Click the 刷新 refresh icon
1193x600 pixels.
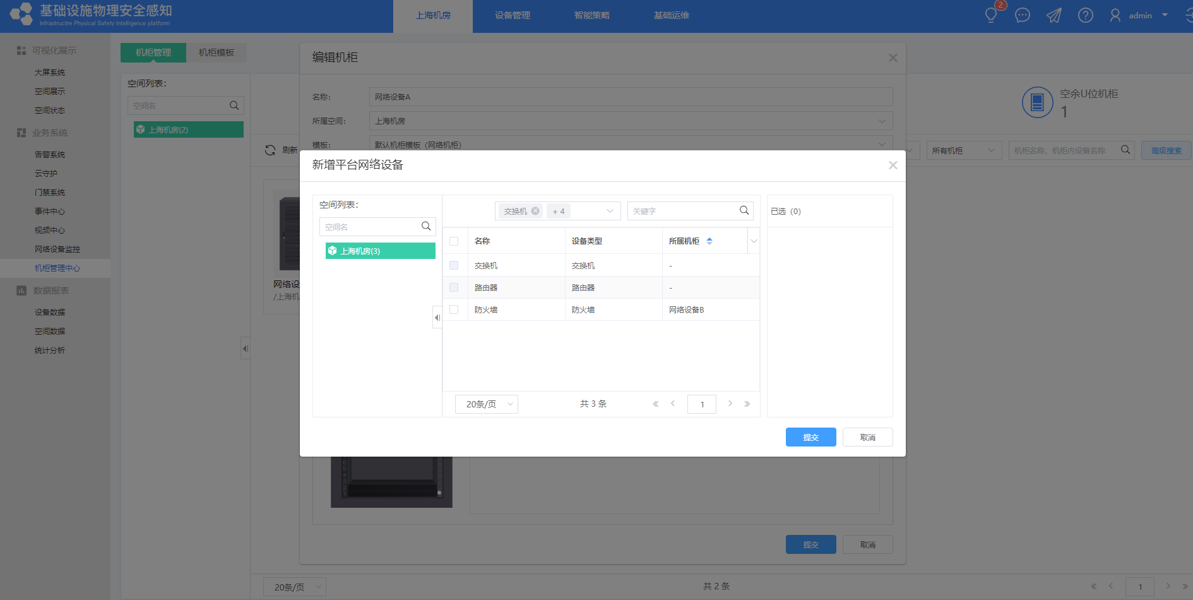pyautogui.click(x=270, y=150)
